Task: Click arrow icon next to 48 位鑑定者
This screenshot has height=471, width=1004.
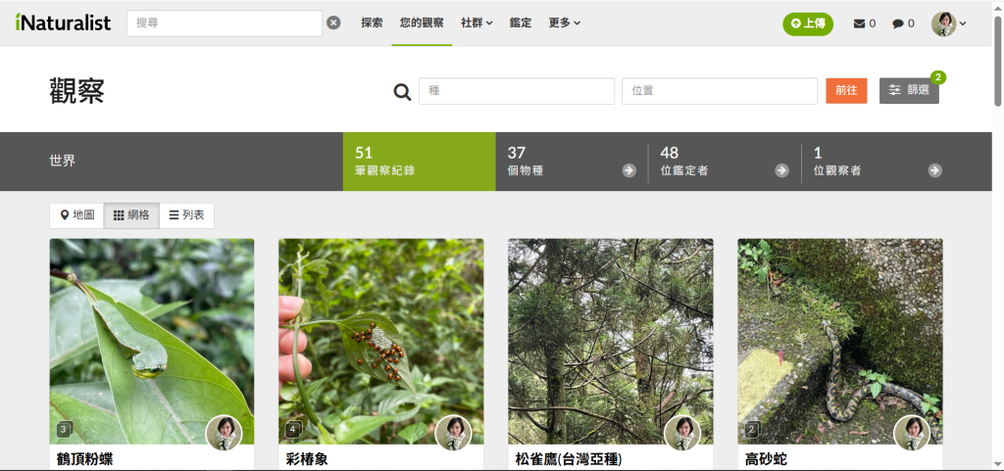Action: [x=781, y=170]
